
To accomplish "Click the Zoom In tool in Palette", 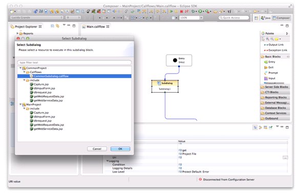I will pyautogui.click(x=267, y=39).
